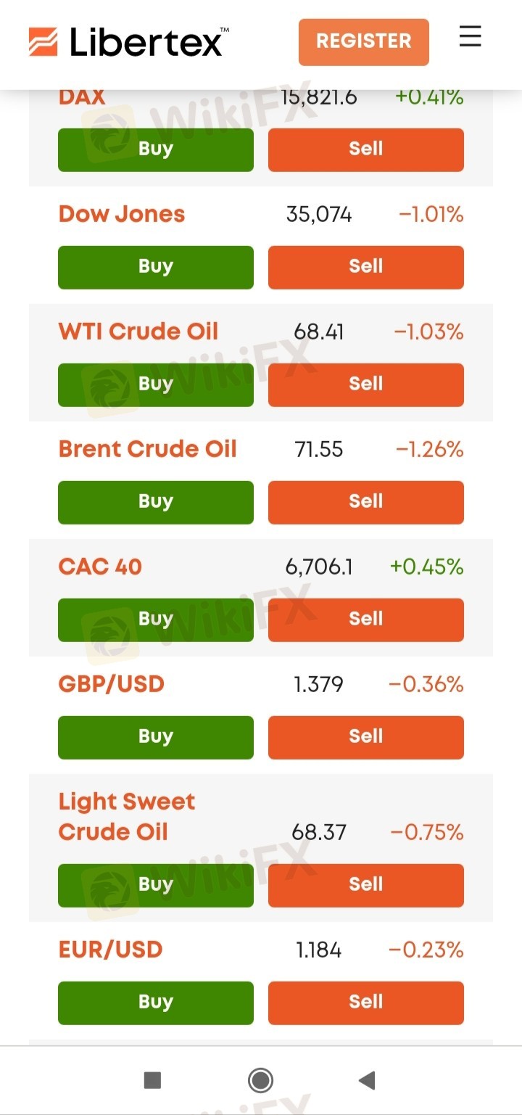Image resolution: width=522 pixels, height=1115 pixels.
Task: Buy Light Sweet Crude Oil
Action: point(156,885)
